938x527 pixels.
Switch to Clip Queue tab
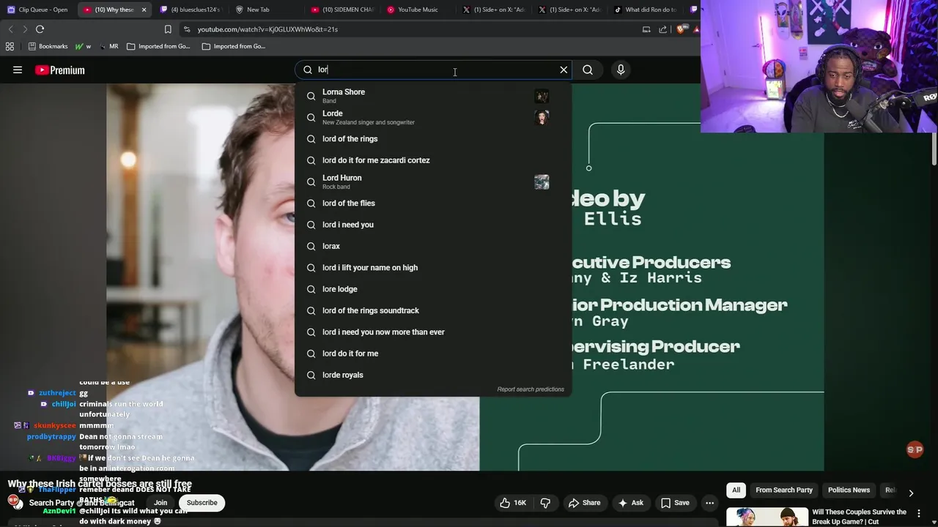tap(37, 10)
